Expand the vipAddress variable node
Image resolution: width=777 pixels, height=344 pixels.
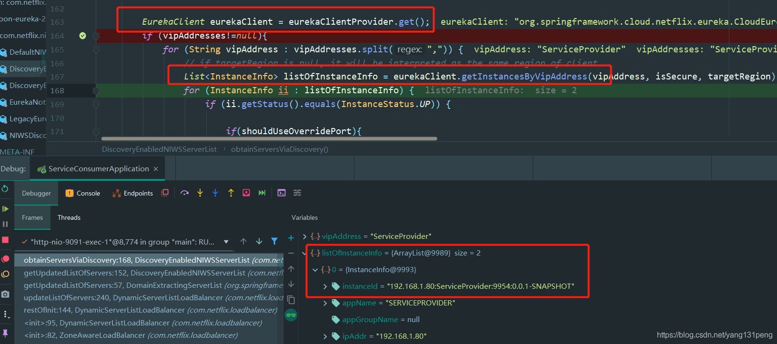tap(304, 236)
